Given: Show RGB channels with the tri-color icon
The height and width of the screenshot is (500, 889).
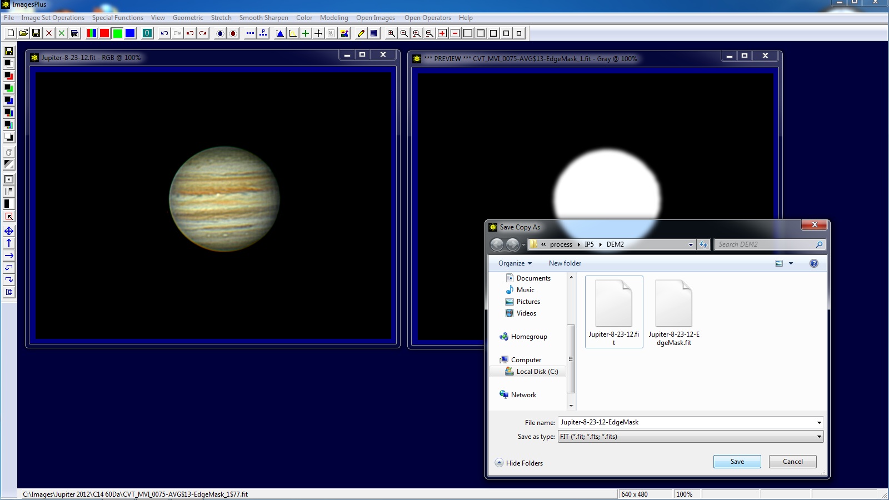Looking at the screenshot, I should point(92,33).
